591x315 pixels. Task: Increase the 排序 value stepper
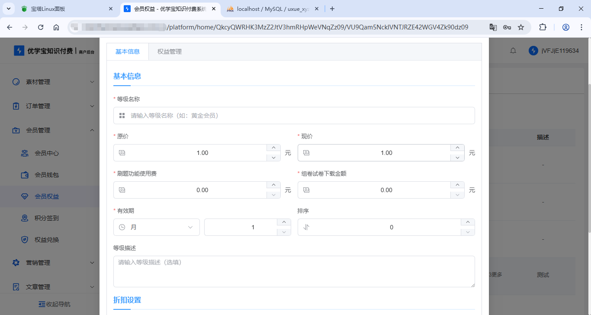468,223
